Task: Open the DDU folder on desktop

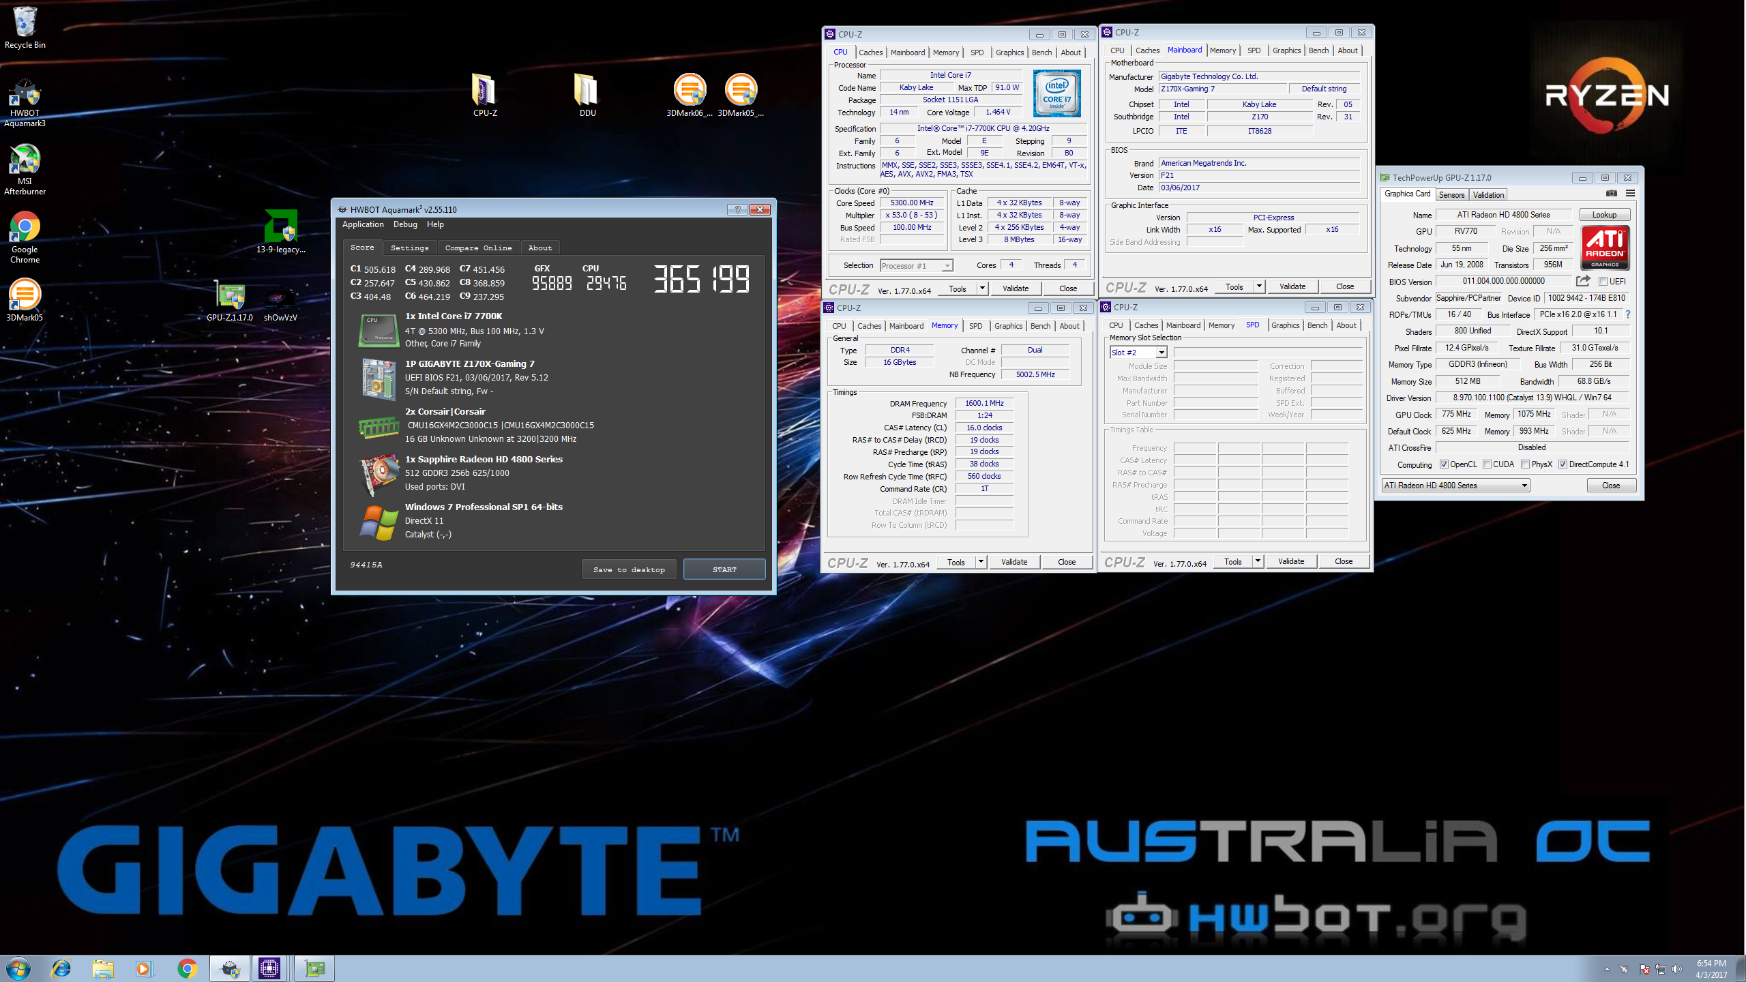Action: (x=587, y=95)
